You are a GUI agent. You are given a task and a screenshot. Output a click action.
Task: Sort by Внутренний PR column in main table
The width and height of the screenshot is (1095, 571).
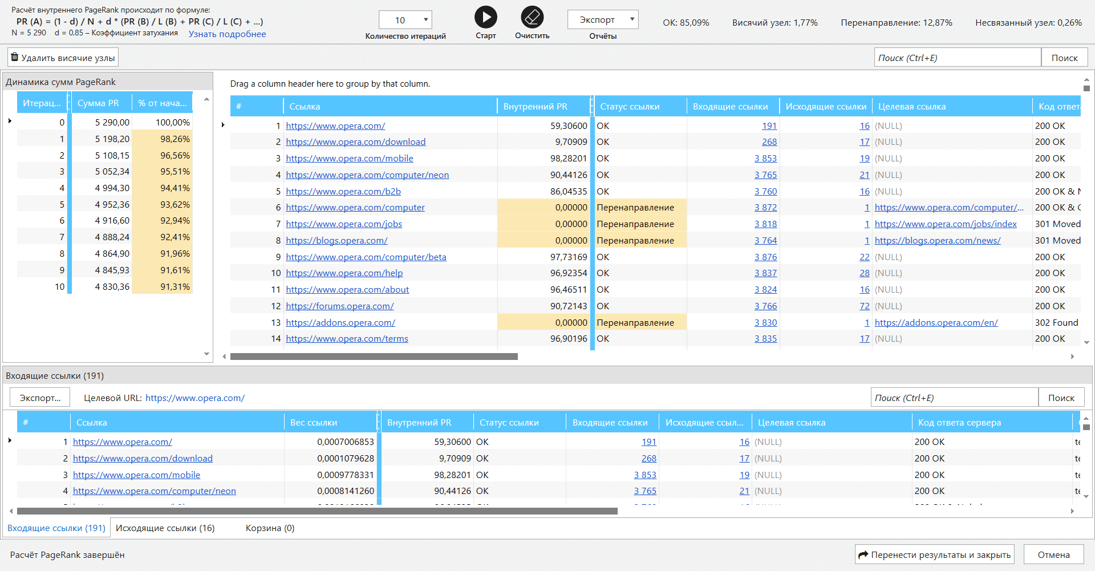click(544, 106)
